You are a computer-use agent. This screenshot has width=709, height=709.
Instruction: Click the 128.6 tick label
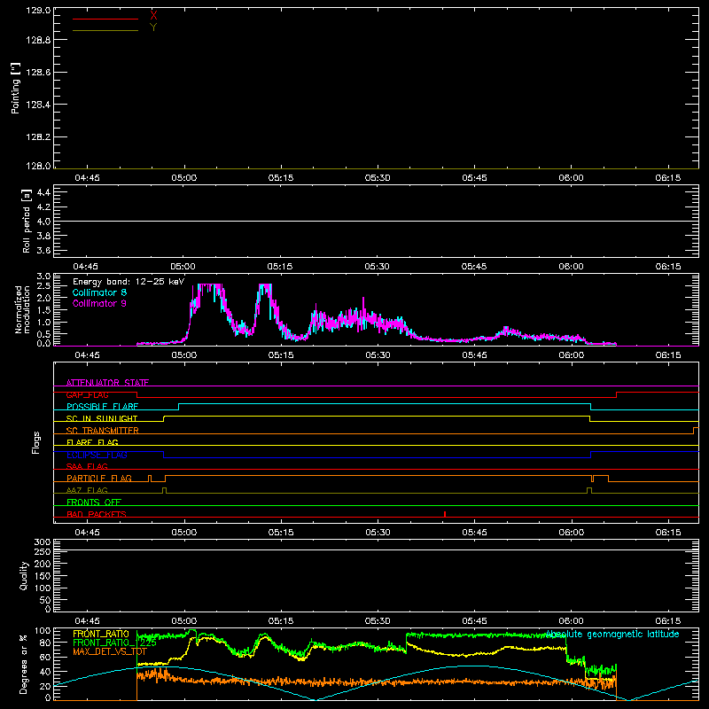pyautogui.click(x=38, y=73)
